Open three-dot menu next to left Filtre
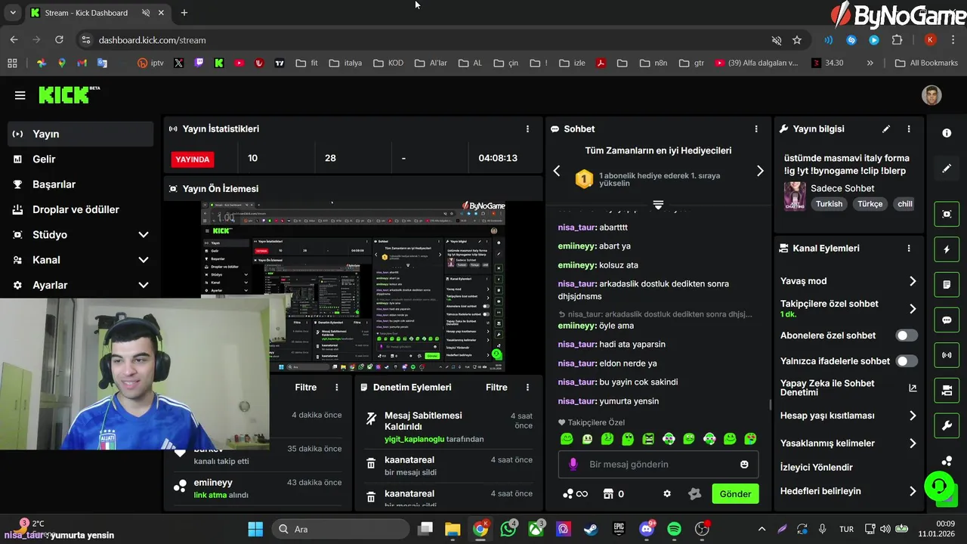Image resolution: width=967 pixels, height=544 pixels. pos(337,387)
